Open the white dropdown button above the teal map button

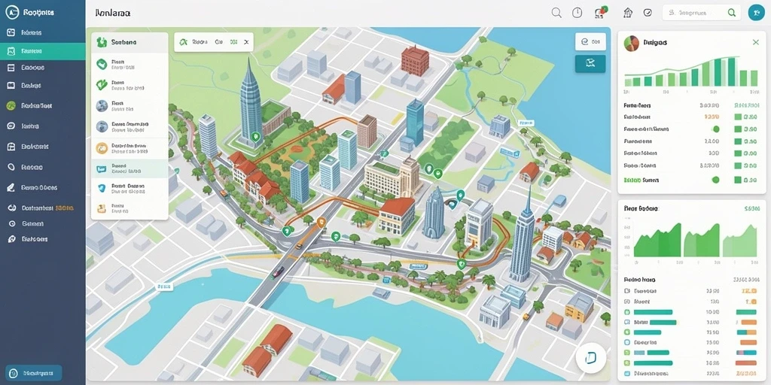[x=590, y=42]
